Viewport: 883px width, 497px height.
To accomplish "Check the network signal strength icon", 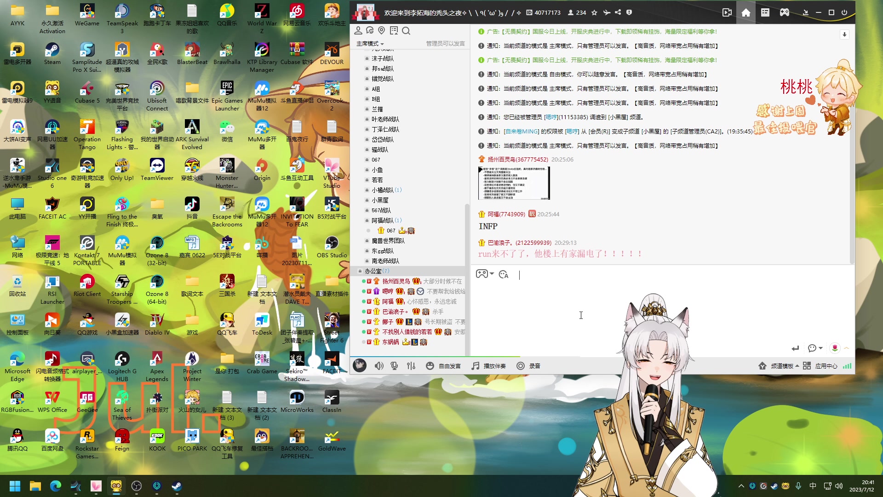I will click(x=847, y=366).
